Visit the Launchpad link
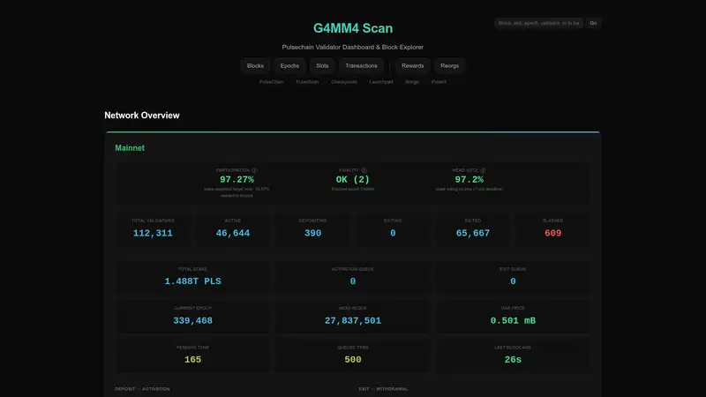This screenshot has height=397, width=706. 381,82
